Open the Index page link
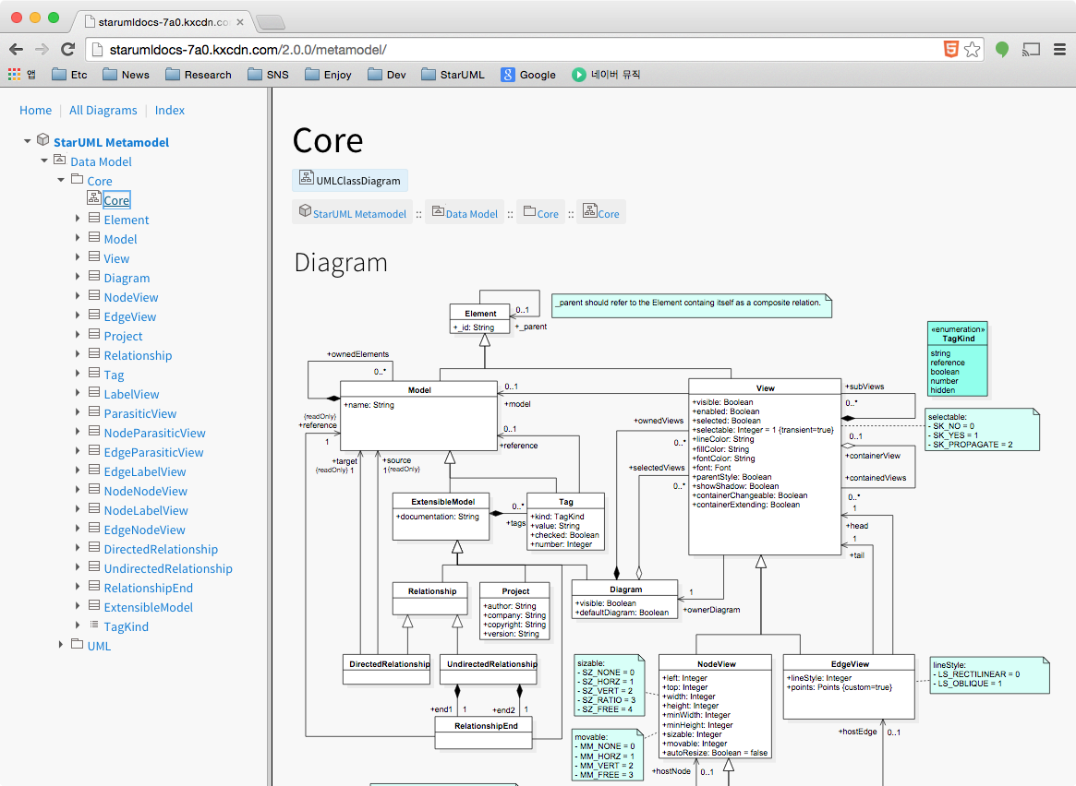 (170, 110)
